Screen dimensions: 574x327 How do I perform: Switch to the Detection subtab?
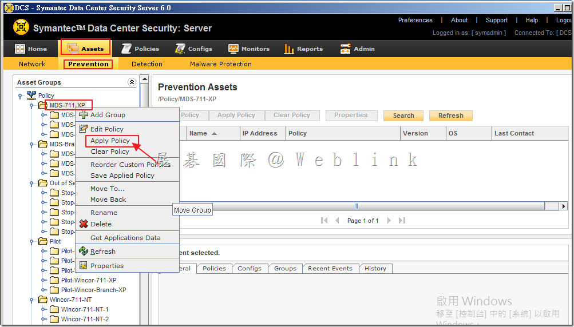[147, 64]
